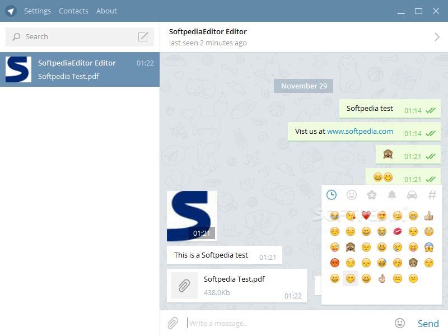Click the 'This is a Softpedia test' message
This screenshot has height=336, width=448.
click(x=225, y=255)
